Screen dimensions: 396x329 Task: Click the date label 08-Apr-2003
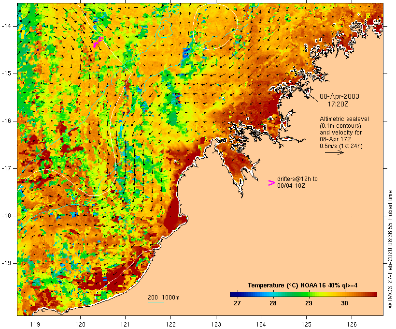tap(339, 96)
